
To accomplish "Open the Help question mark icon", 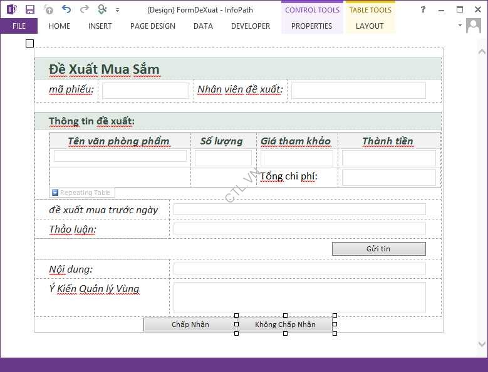I will (x=423, y=9).
